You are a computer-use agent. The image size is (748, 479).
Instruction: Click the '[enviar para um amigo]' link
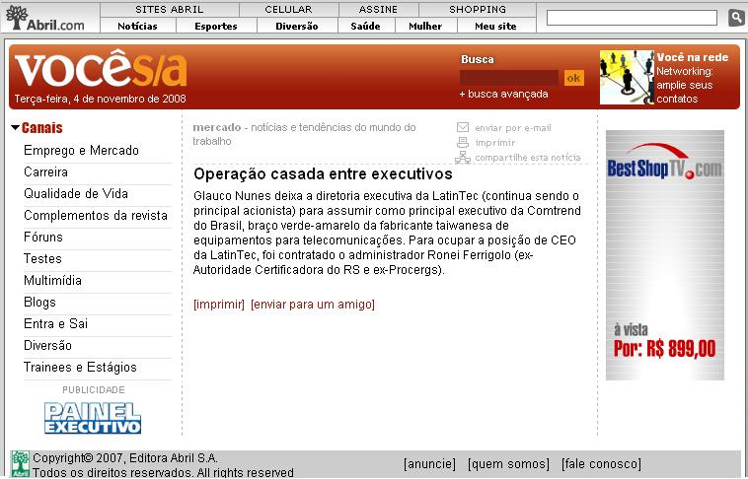(x=313, y=305)
